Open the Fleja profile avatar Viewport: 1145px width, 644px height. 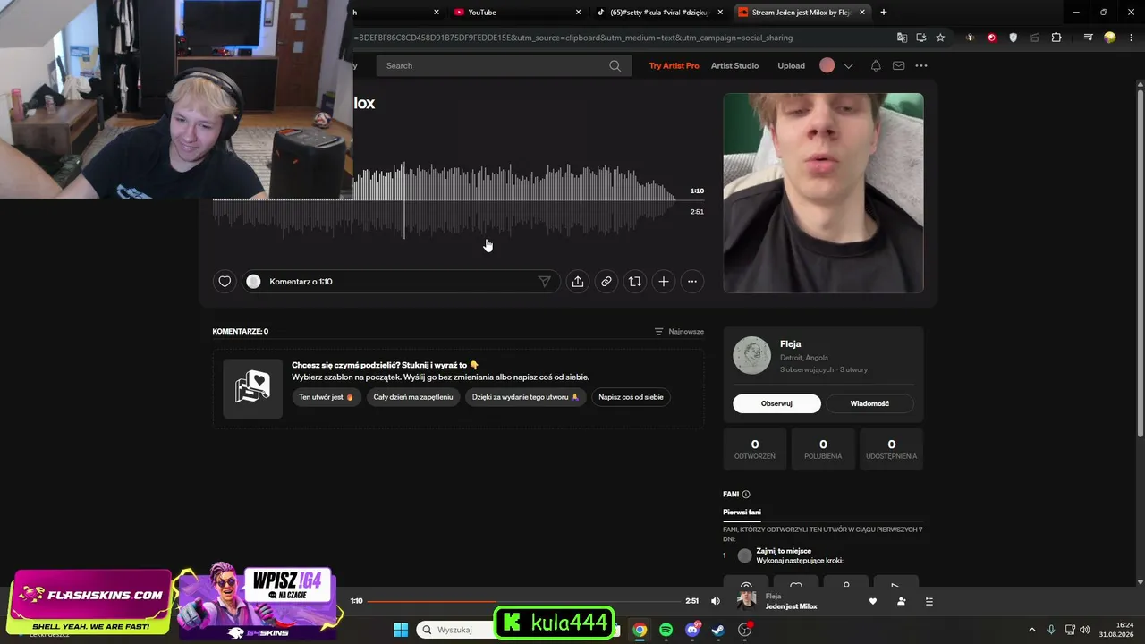(751, 355)
